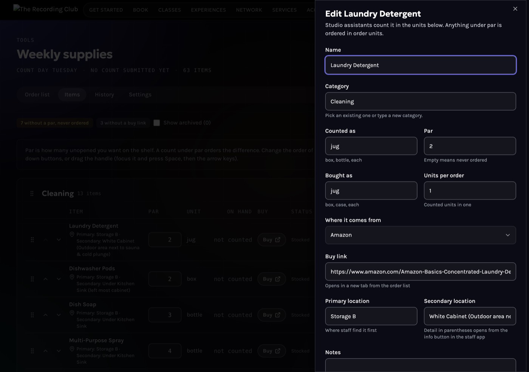Click the location pin icon for Multi-Purpose Spray
Screen dimensions: 529x372
point(72,349)
